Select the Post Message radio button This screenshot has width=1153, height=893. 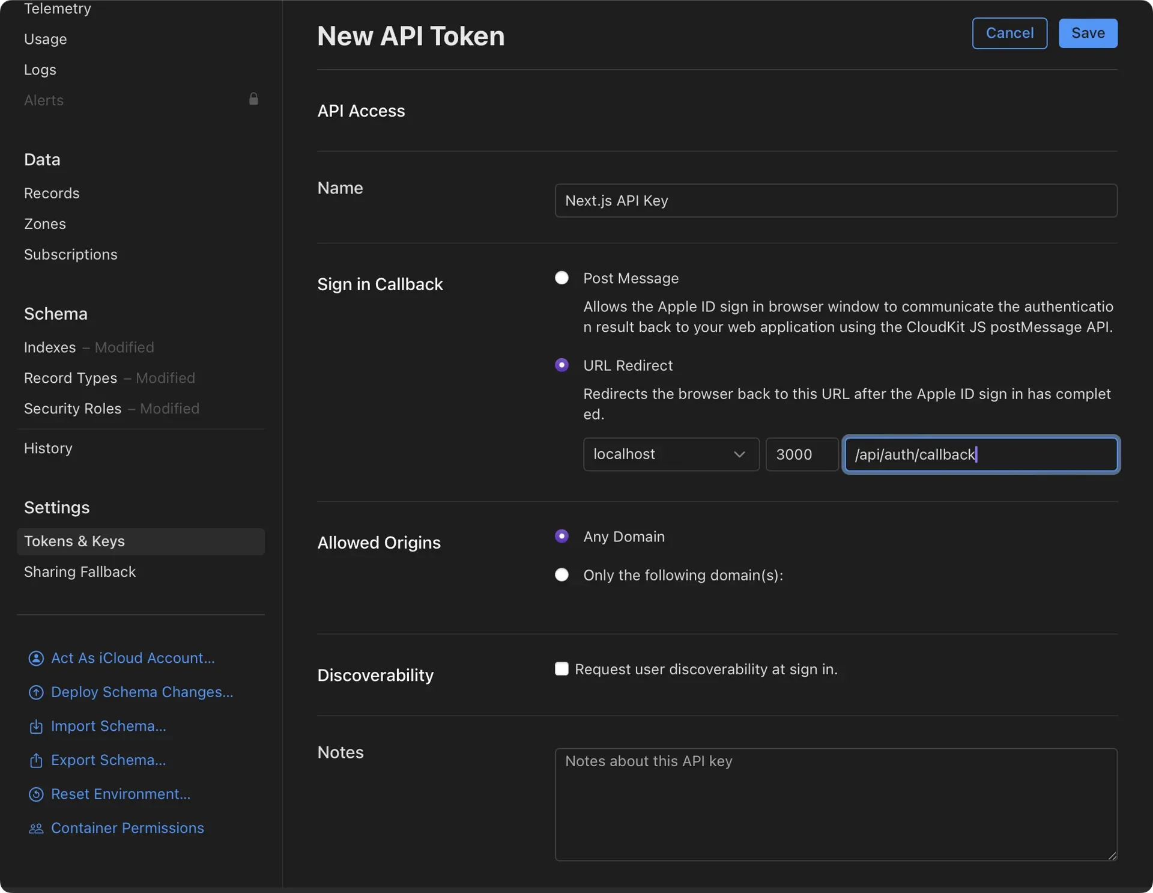pyautogui.click(x=561, y=278)
